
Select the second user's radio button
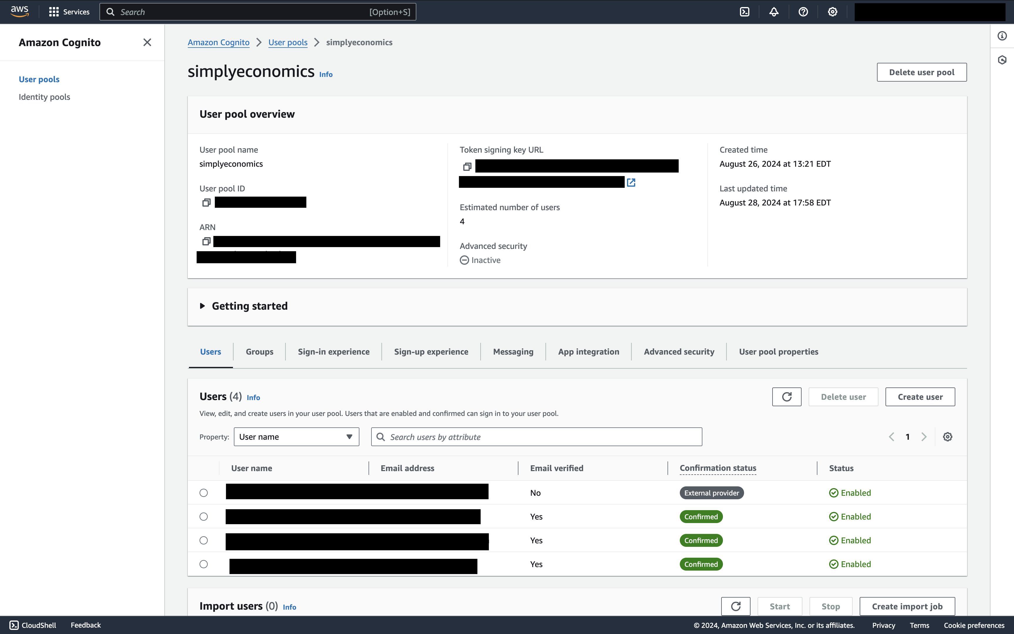tap(204, 517)
